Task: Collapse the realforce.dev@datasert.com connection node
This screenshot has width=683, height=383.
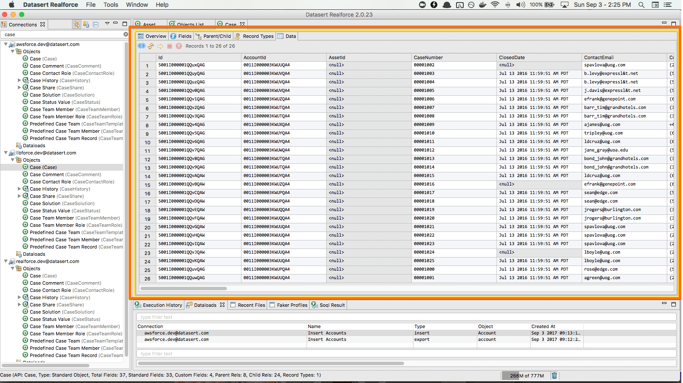Action: [x=6, y=261]
